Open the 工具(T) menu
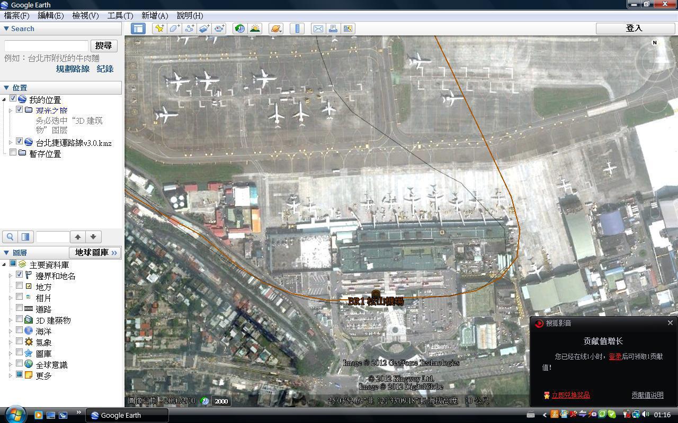This screenshot has width=678, height=423. click(120, 15)
